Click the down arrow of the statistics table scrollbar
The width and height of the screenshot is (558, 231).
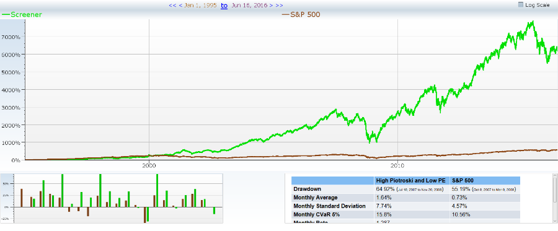pos(554,220)
